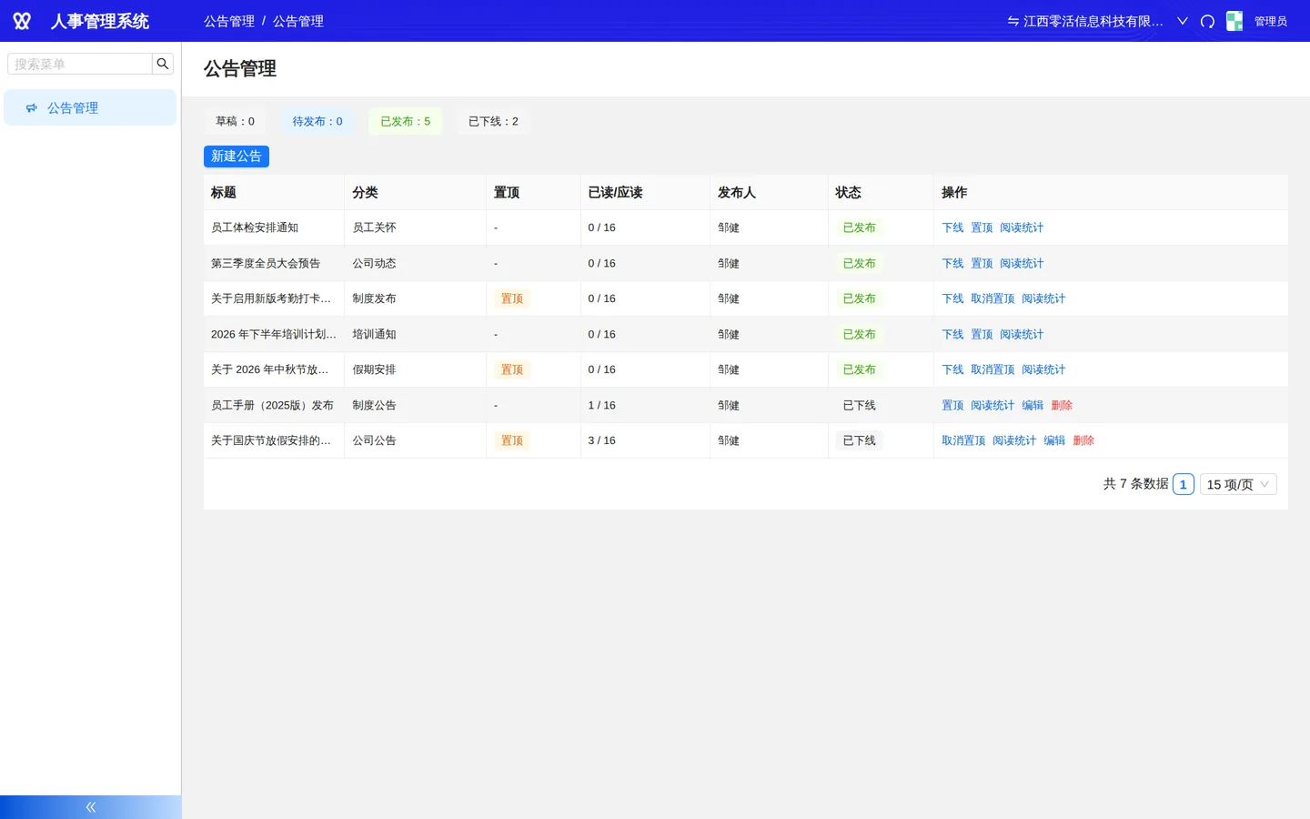
Task: Click the megaphone icon beside 公告管理
Action: click(32, 108)
